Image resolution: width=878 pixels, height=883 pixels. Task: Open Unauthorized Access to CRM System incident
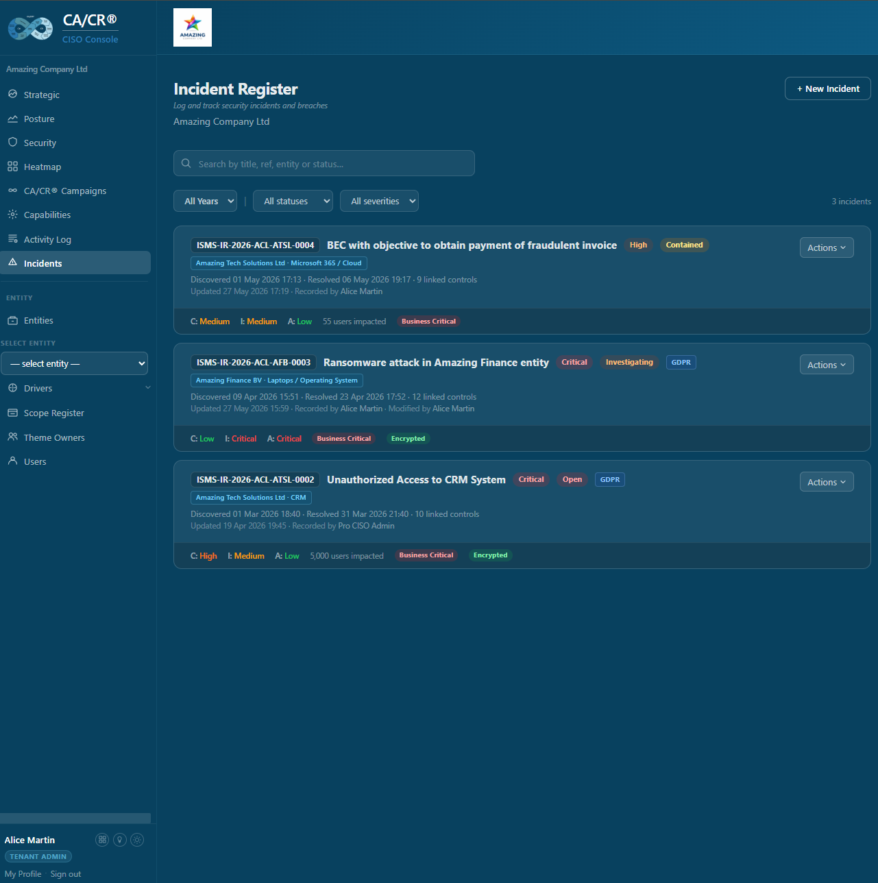point(416,480)
